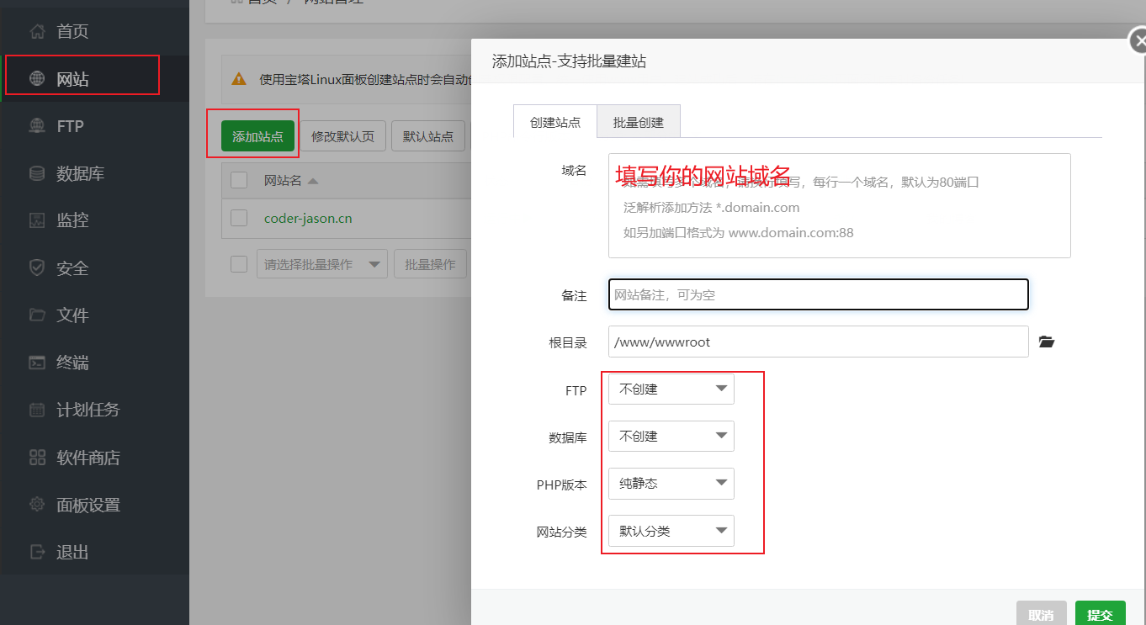Click the 默认站点 button
This screenshot has height=625, width=1146.
coord(427,136)
